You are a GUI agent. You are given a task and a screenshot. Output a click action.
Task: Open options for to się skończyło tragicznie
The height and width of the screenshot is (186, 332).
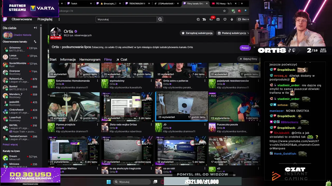click(x=151, y=168)
